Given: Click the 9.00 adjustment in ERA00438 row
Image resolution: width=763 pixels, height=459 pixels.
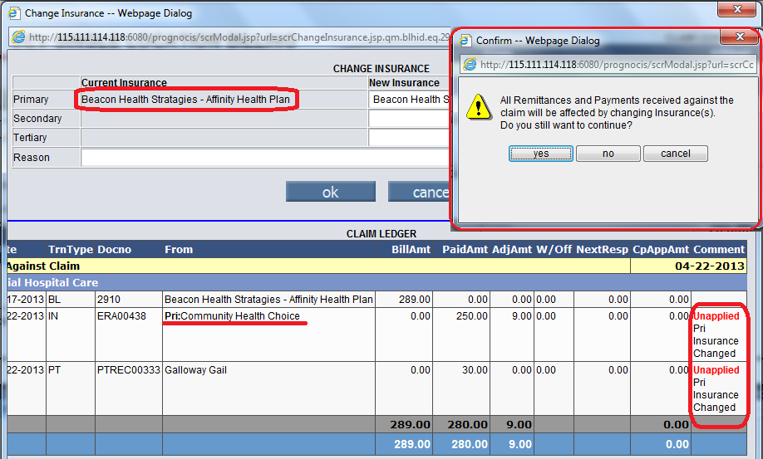Looking at the screenshot, I should point(522,316).
